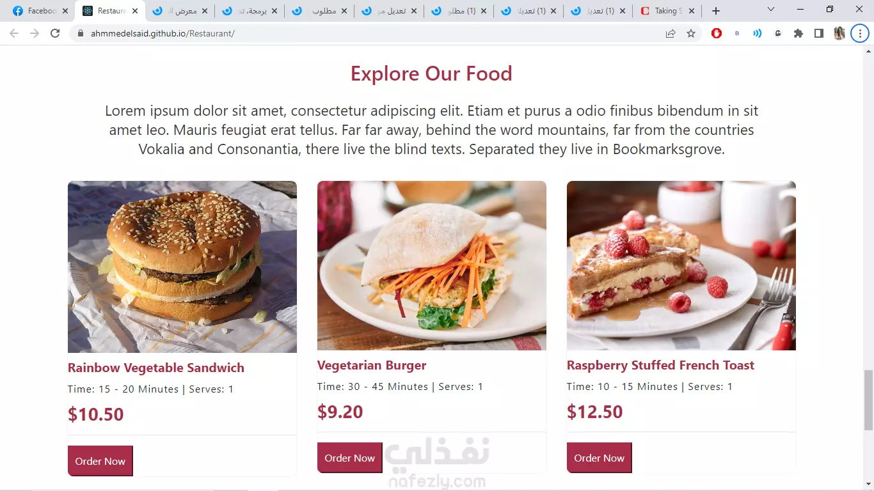Screen dimensions: 874x491
Task: Open Chrome's three-dot menu
Action: point(860,33)
